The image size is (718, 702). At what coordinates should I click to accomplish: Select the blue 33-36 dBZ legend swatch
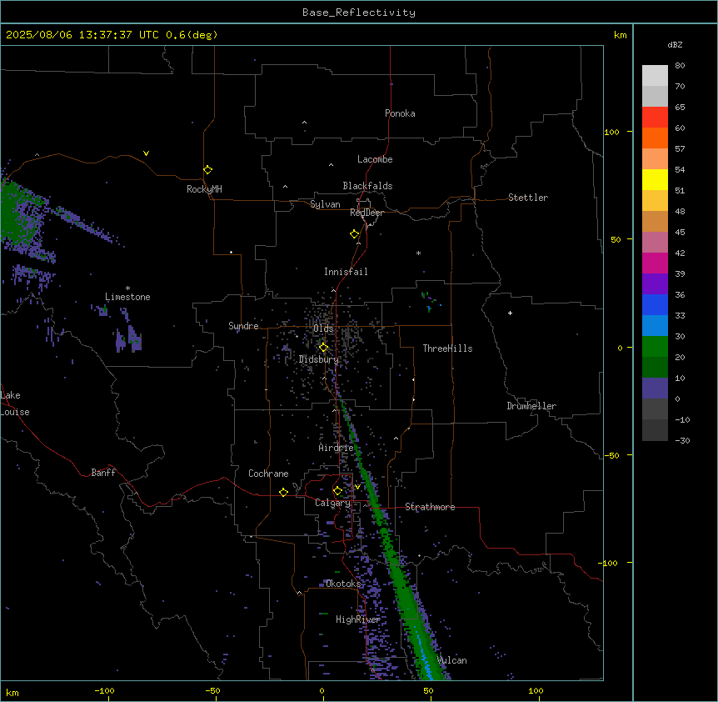pyautogui.click(x=655, y=304)
